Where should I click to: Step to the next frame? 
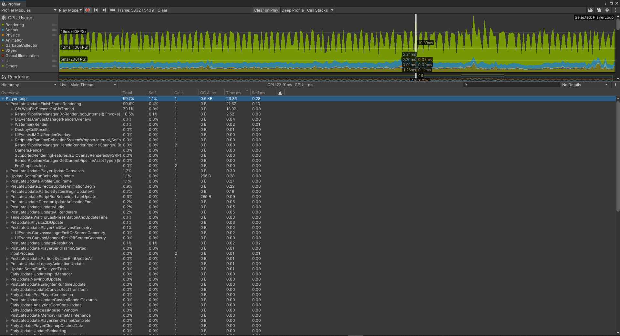click(x=104, y=10)
